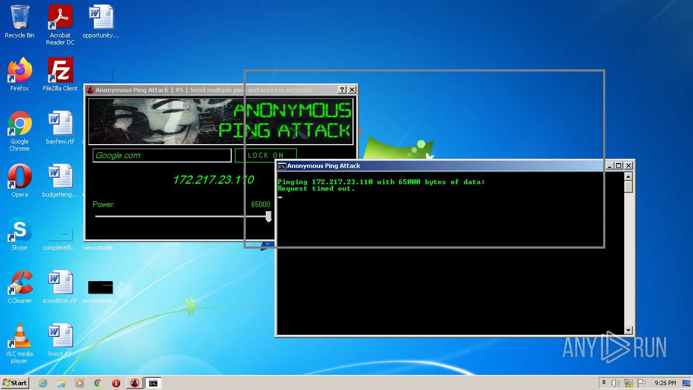Switch to Anonymous Ping Attack taskbar button
Screen dimensions: 693x390
tap(135, 383)
